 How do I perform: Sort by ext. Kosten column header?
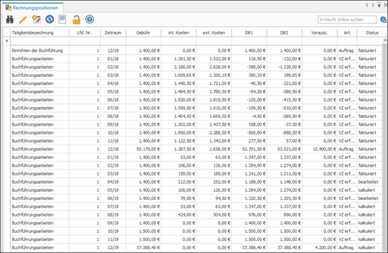214,33
